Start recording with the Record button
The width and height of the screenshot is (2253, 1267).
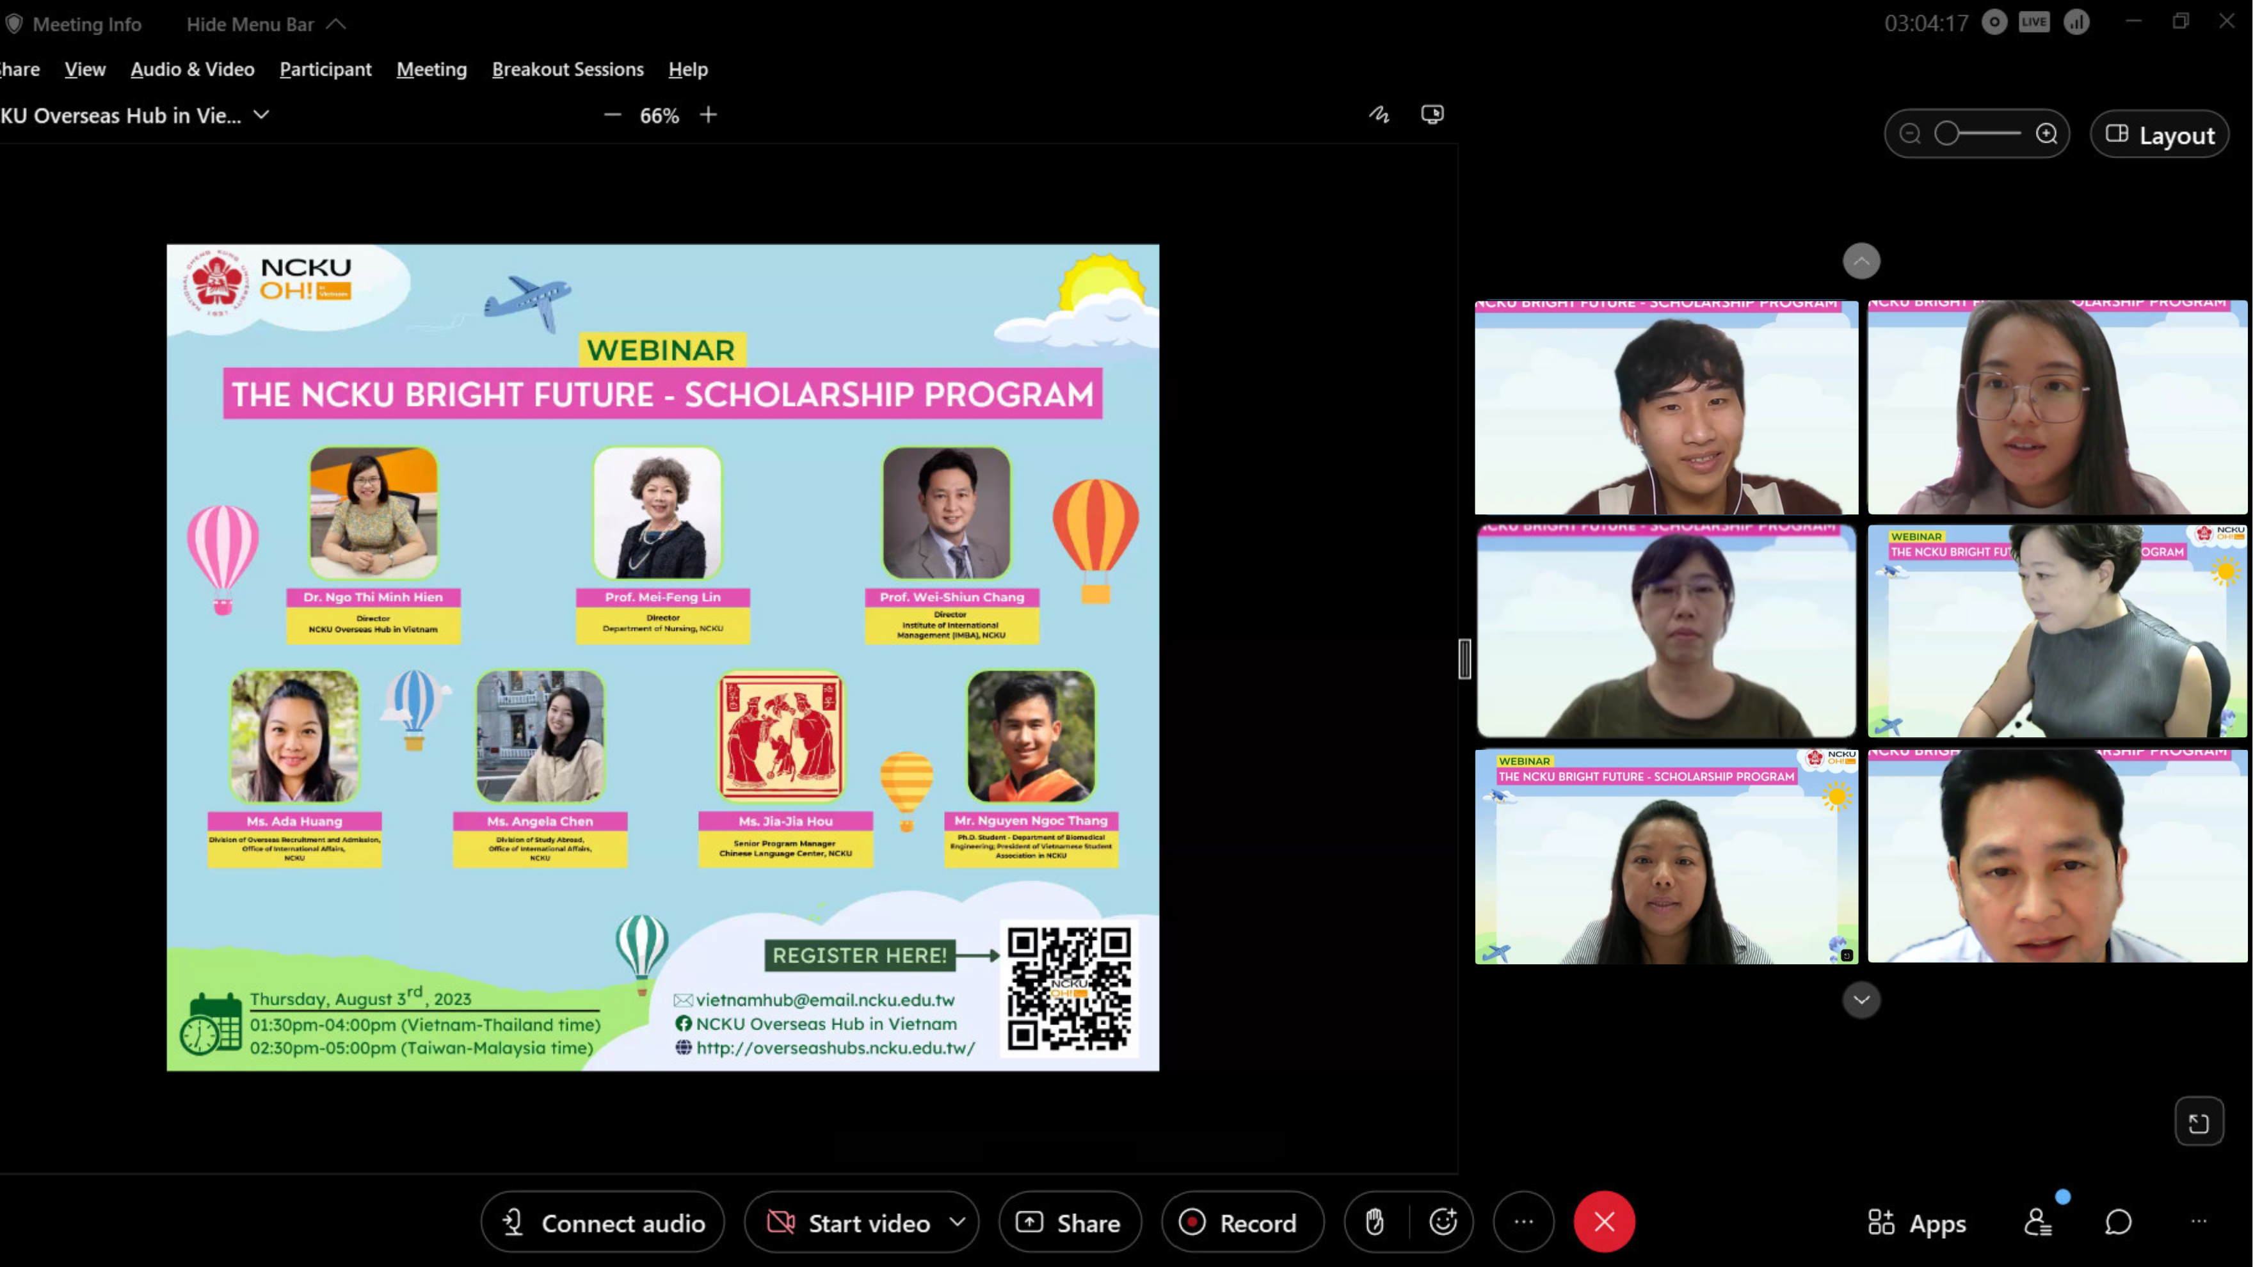click(1242, 1222)
